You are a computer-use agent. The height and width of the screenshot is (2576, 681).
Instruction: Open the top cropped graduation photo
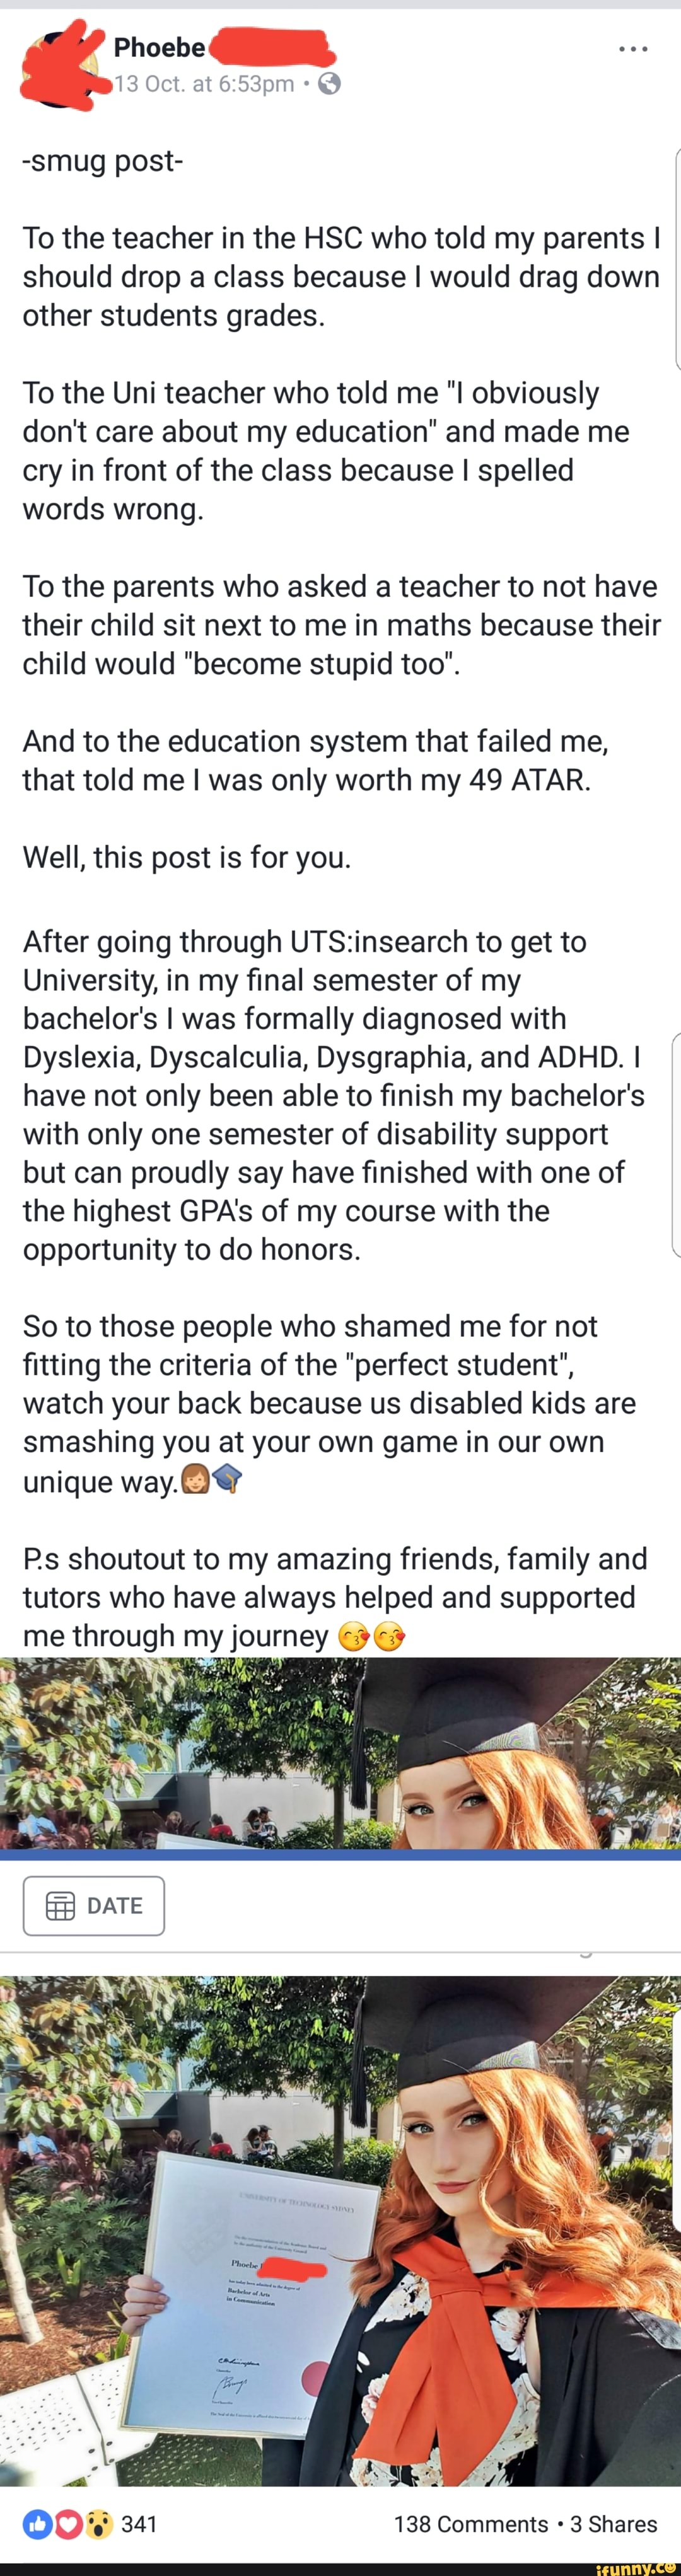click(340, 1752)
